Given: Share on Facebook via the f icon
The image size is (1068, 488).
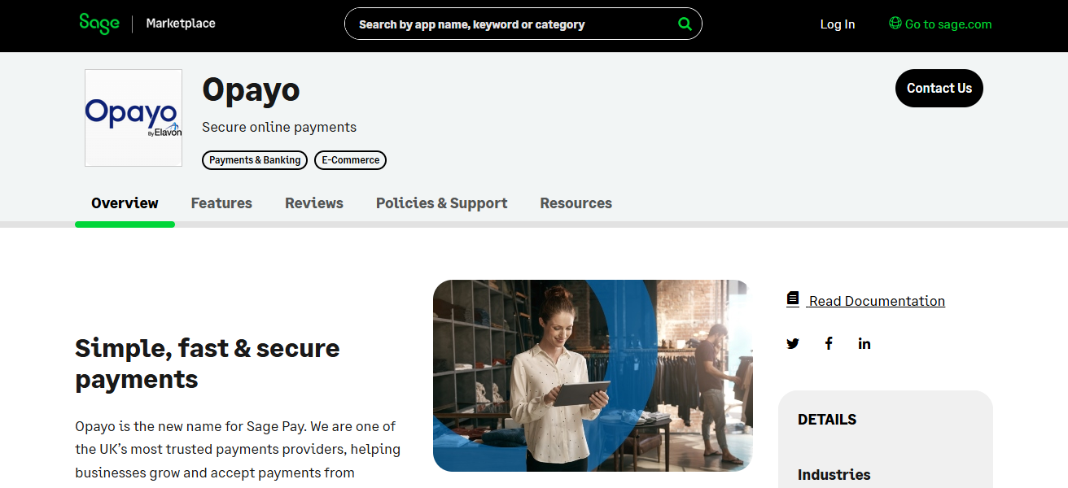Looking at the screenshot, I should [x=829, y=343].
